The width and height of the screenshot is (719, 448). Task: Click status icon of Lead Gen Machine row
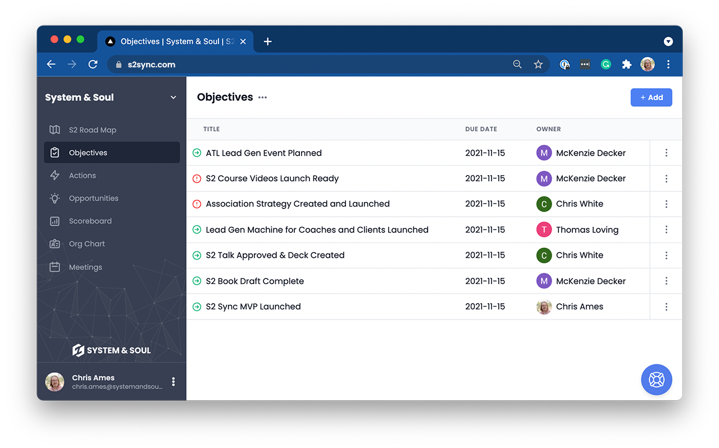(x=197, y=230)
